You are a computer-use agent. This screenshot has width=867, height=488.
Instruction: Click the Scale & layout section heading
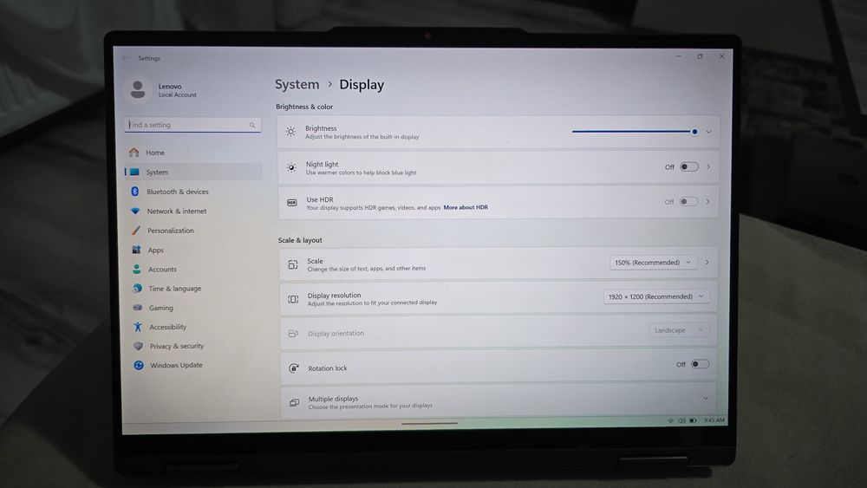300,240
